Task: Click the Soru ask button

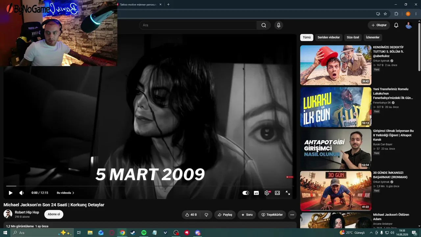Action: point(247,215)
